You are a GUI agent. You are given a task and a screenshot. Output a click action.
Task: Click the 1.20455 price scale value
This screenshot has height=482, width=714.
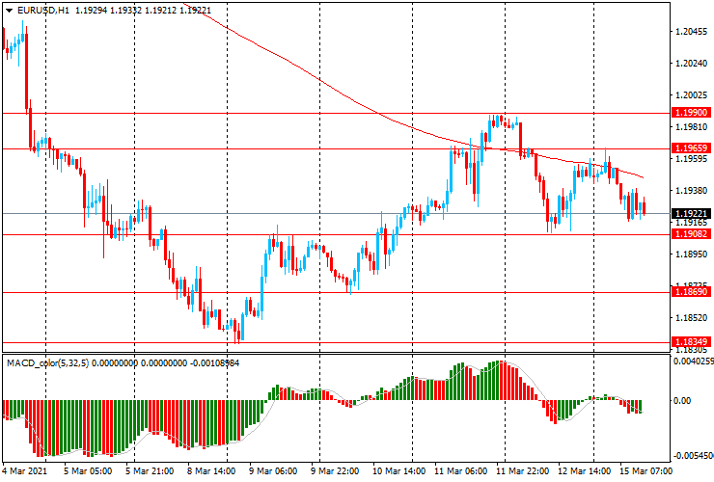pyautogui.click(x=691, y=32)
